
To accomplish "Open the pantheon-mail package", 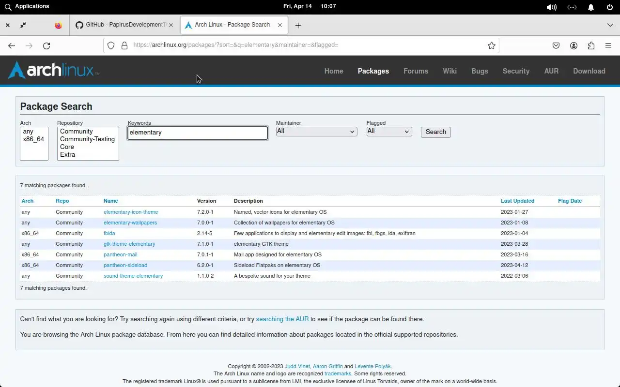I will (x=120, y=254).
